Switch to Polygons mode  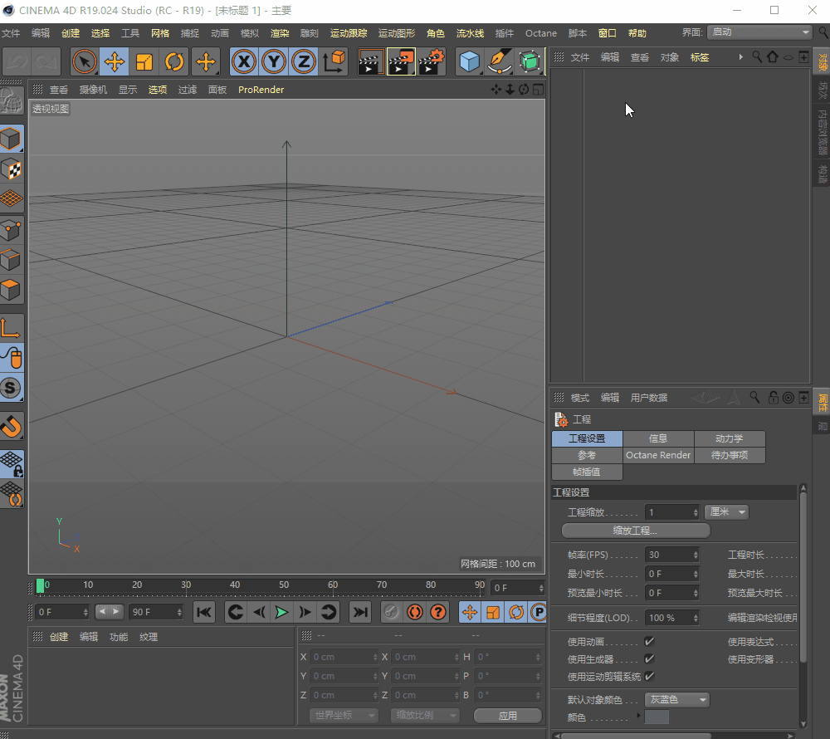pyautogui.click(x=12, y=290)
